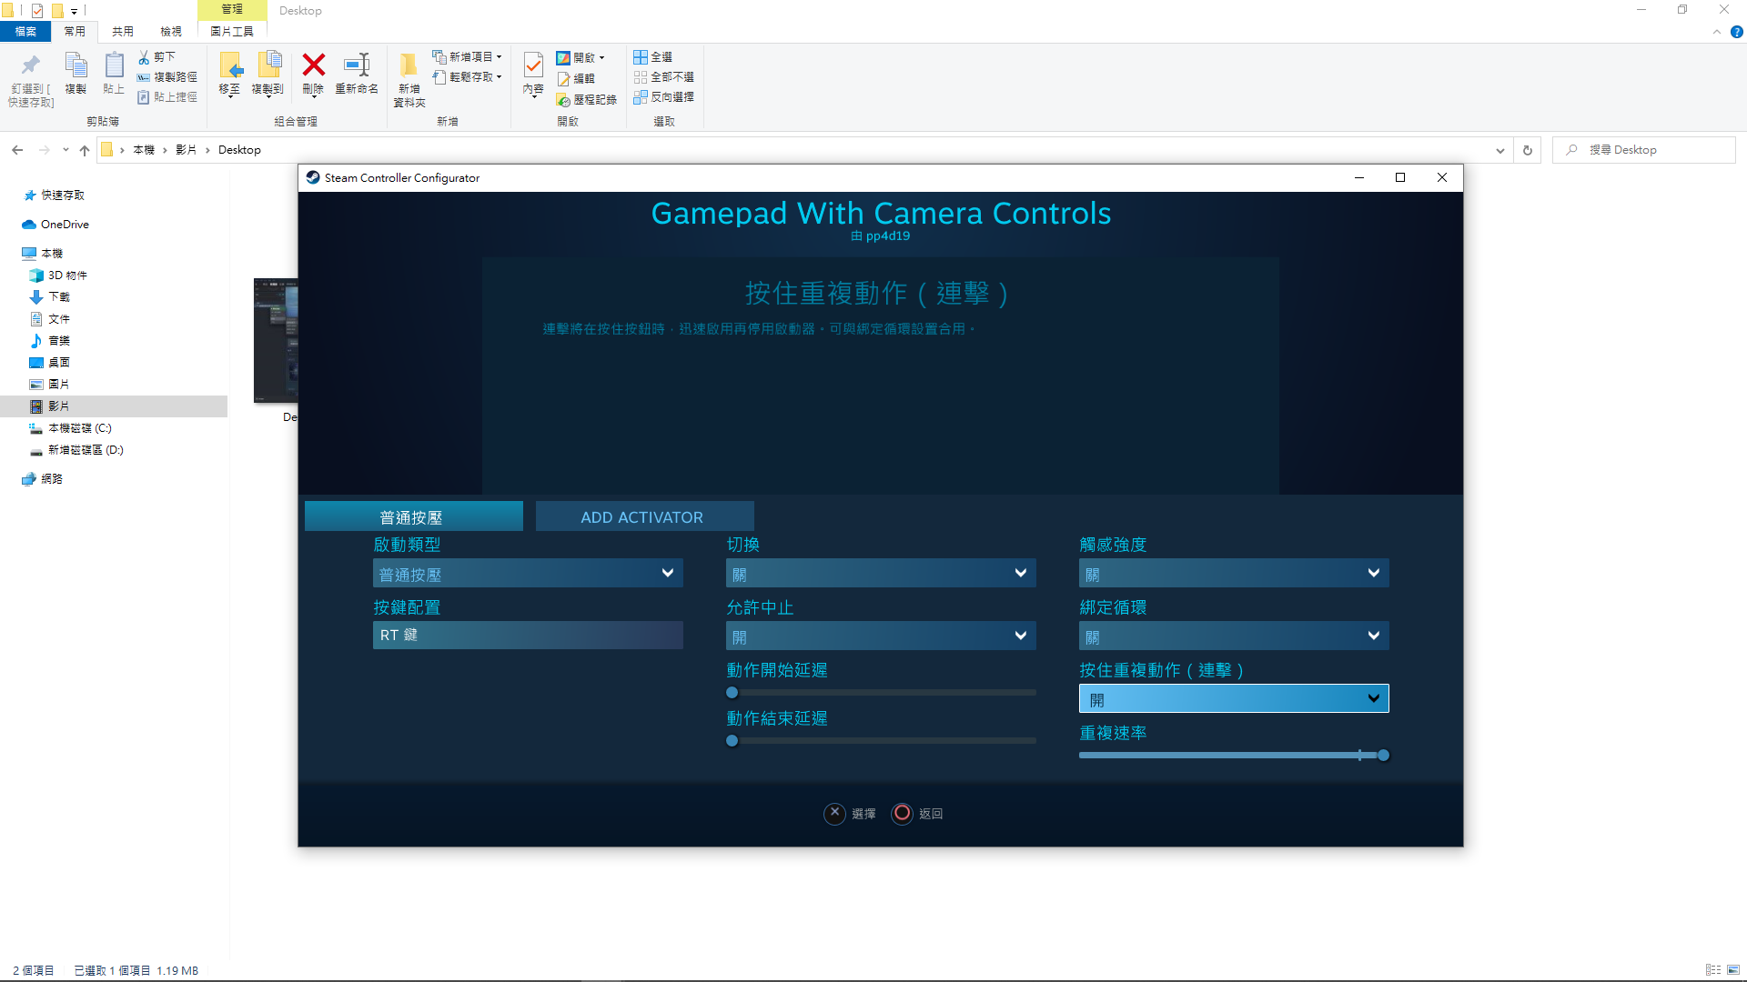Select 文件 folder in sidebar
Viewport: 1747px width, 982px height.
point(58,319)
